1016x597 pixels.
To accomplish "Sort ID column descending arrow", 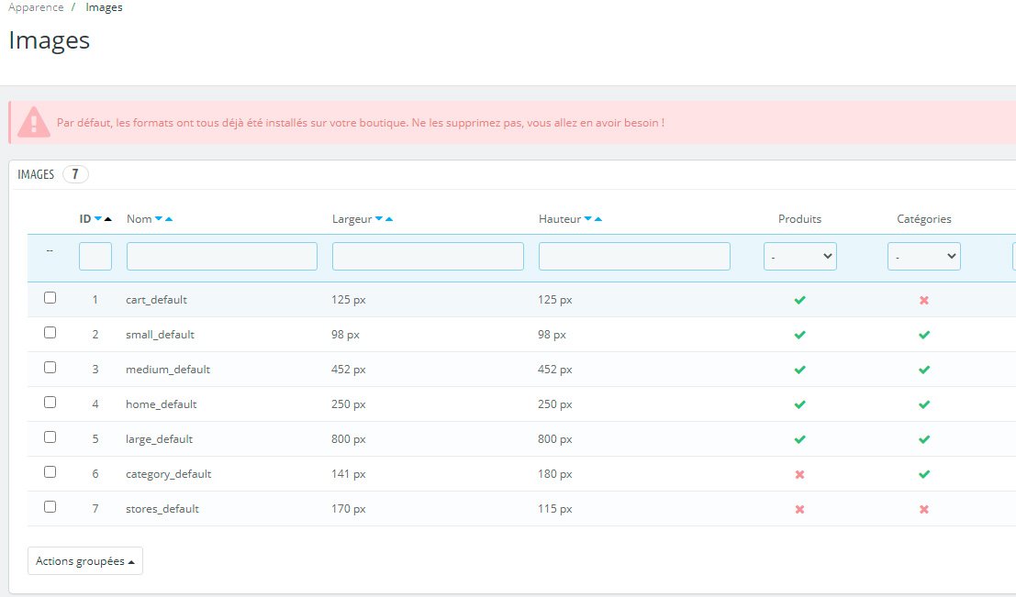I will point(98,219).
